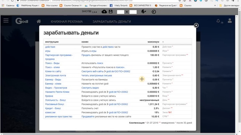
Task: Click the Читать электронные письма link
Action: (x=97, y=75)
